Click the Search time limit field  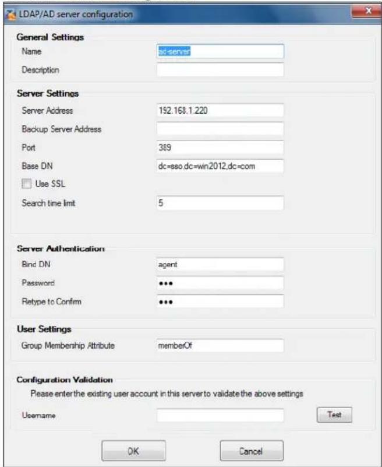click(220, 203)
